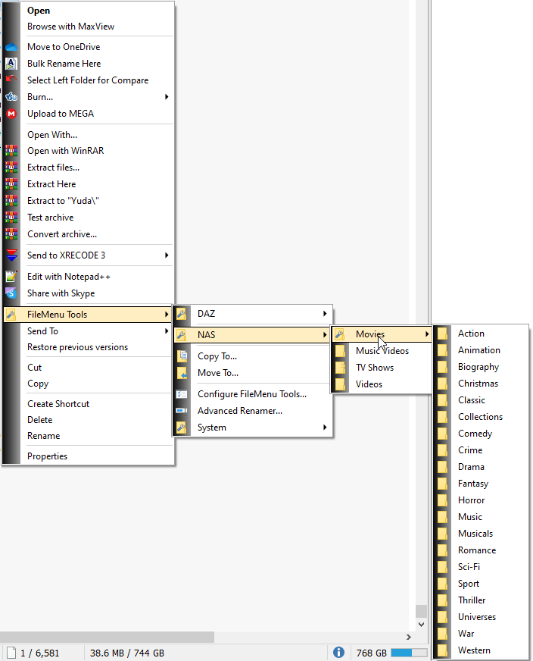Click the Configure FileMenu Tools icon

[x=182, y=394]
